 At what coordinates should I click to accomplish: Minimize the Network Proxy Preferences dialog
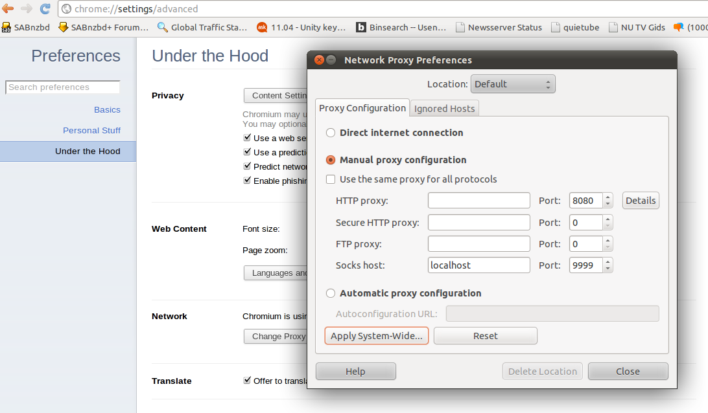[x=331, y=60]
